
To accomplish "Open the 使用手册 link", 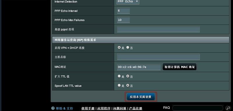I will [88, 108].
